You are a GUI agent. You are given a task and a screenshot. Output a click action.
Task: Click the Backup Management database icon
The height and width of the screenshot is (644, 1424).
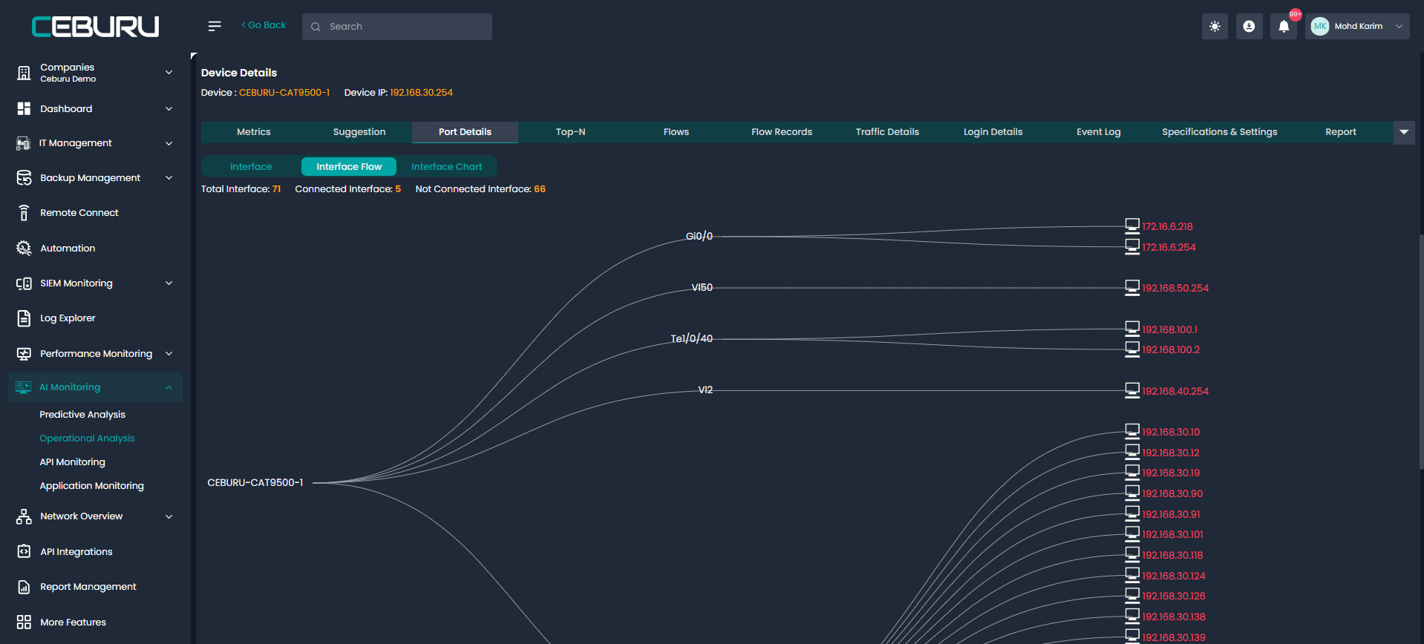[24, 178]
